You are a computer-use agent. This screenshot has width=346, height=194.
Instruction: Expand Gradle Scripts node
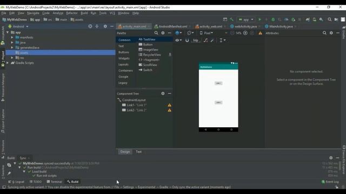pyautogui.click(x=8, y=63)
